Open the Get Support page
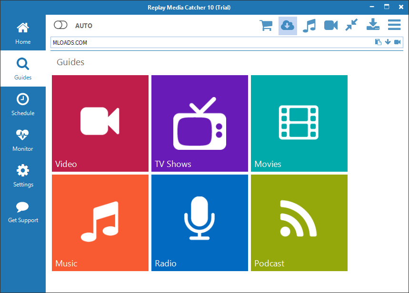 (22, 211)
